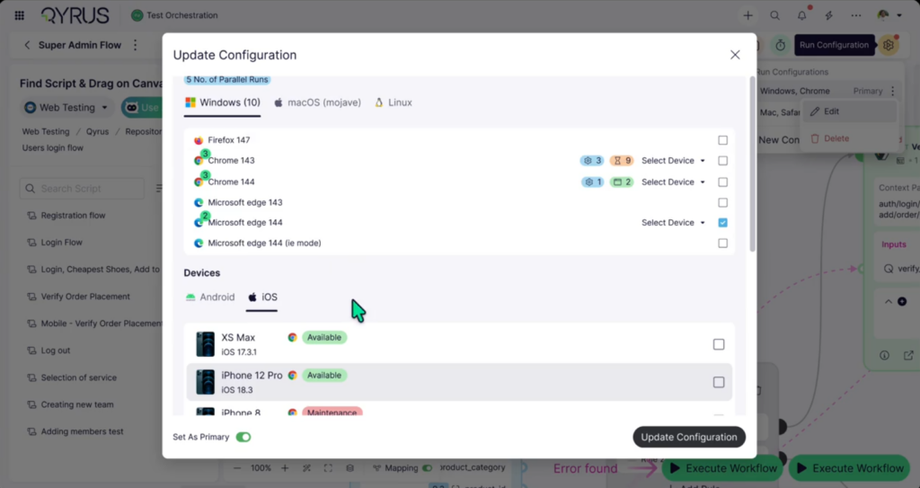Image resolution: width=920 pixels, height=488 pixels.
Task: Click the XS Max phone thumbnail
Action: click(x=205, y=344)
